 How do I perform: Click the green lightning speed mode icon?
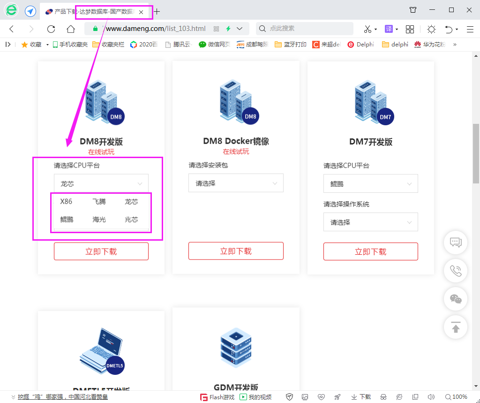(228, 29)
